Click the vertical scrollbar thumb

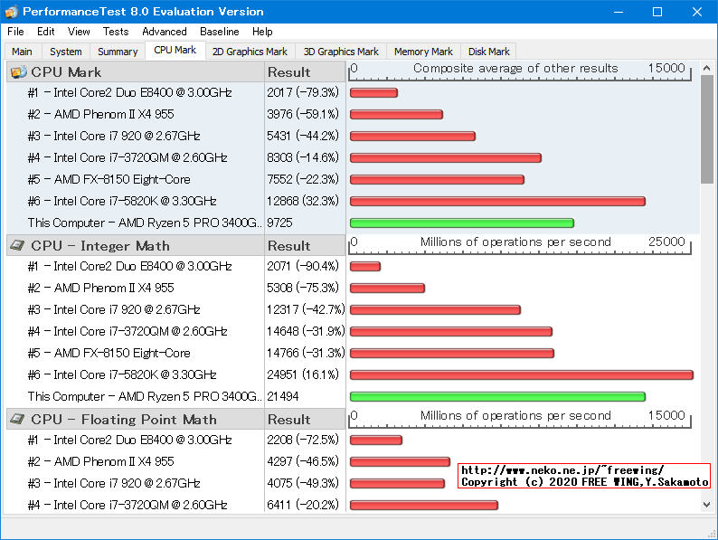pos(706,129)
